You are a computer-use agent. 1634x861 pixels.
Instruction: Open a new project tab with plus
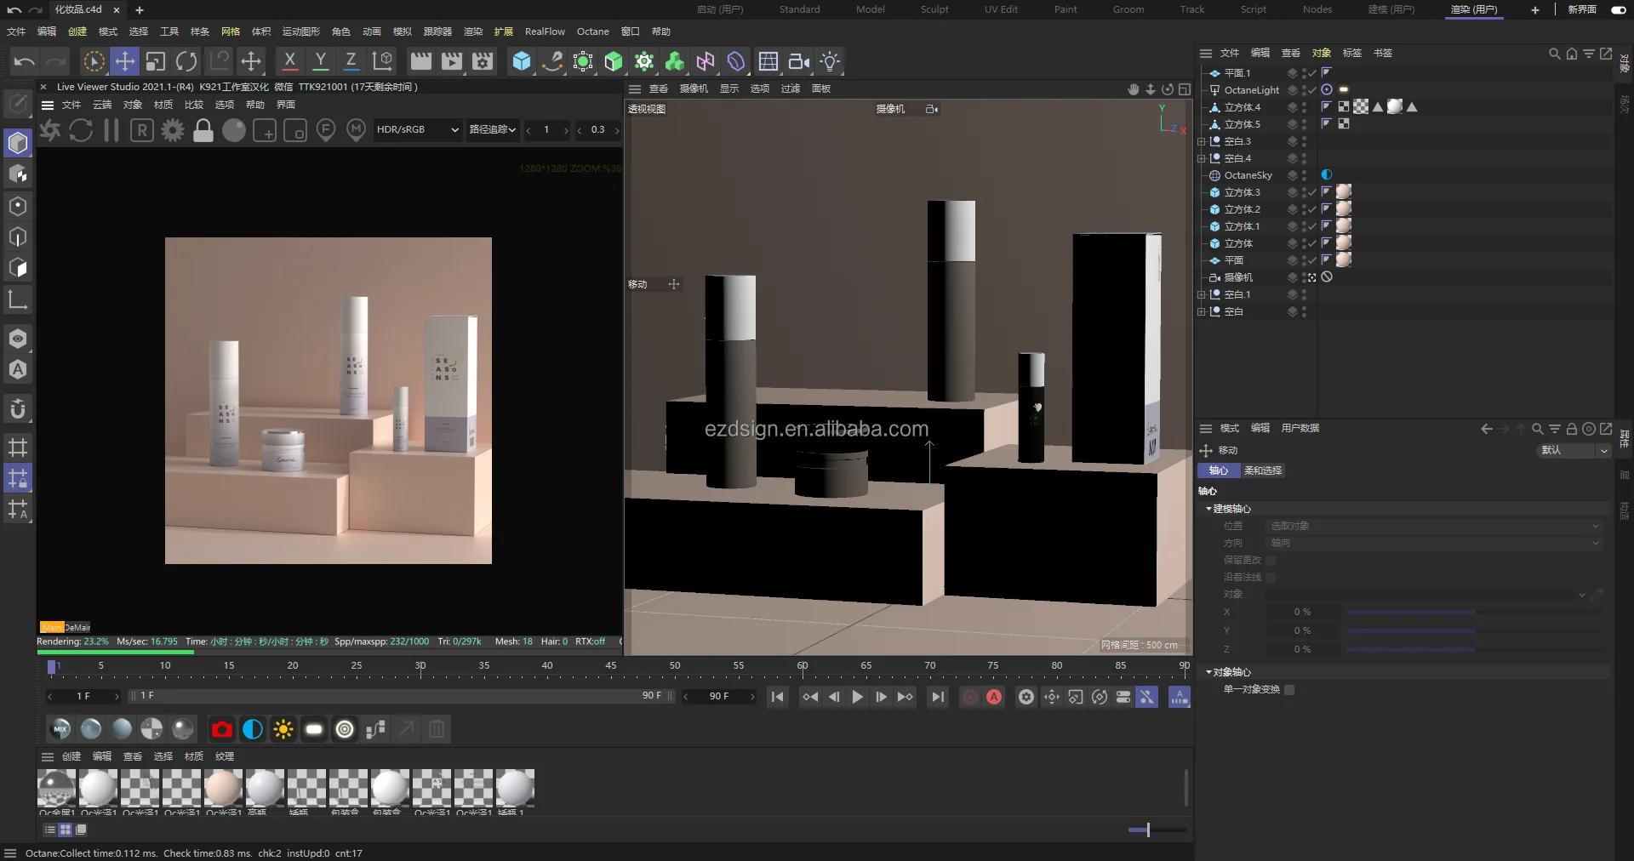point(140,10)
